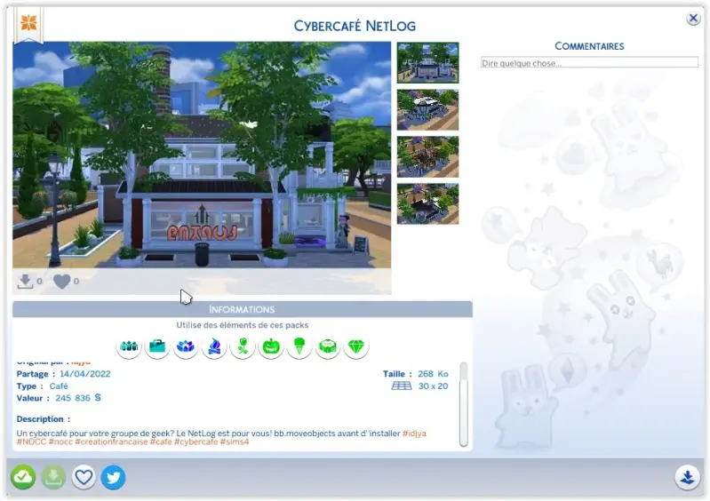Open the #cafe hashtag link
This screenshot has width=710, height=501.
click(161, 441)
